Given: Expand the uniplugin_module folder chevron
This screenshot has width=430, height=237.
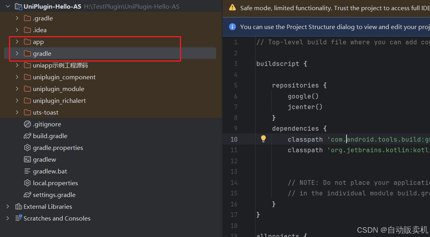Looking at the screenshot, I should click(x=17, y=89).
